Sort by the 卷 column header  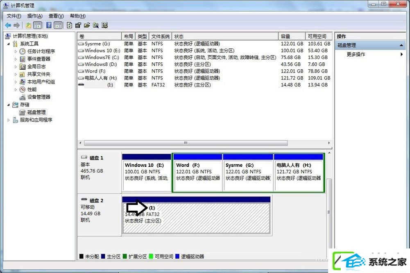point(100,36)
